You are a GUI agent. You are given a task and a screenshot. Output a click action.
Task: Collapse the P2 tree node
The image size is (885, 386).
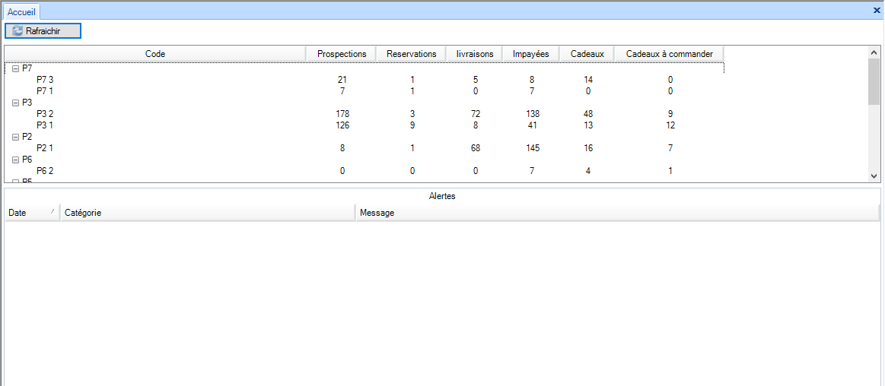[x=15, y=137]
